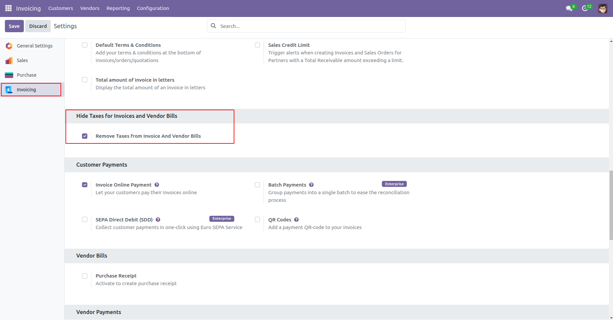Click the QR Codes help icon

point(297,219)
